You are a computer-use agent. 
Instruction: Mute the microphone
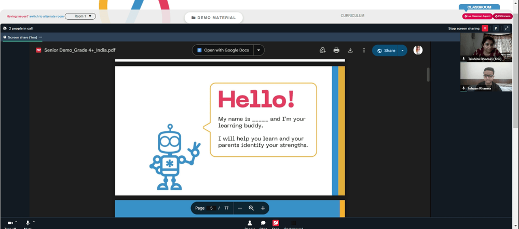(x=28, y=223)
